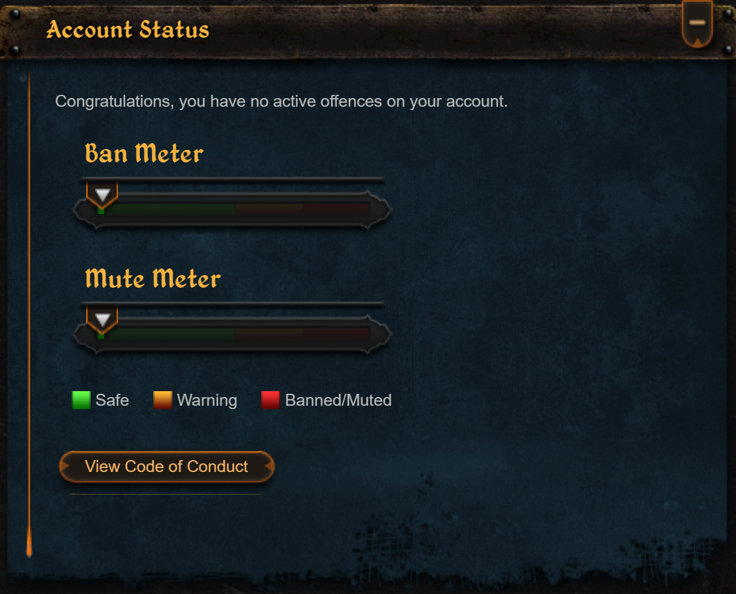Click the green zone of Ban Meter

[166, 209]
